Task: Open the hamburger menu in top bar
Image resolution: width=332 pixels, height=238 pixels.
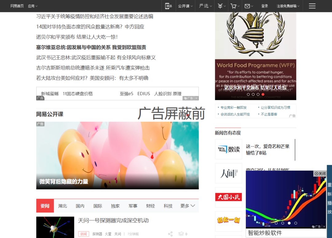Action: point(312,6)
